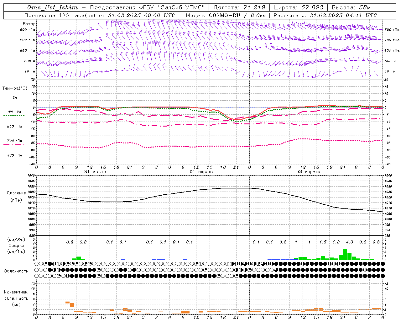This screenshot has width=401, height=320.
Task: Click the '01 апреля' date label
Action: (202, 172)
